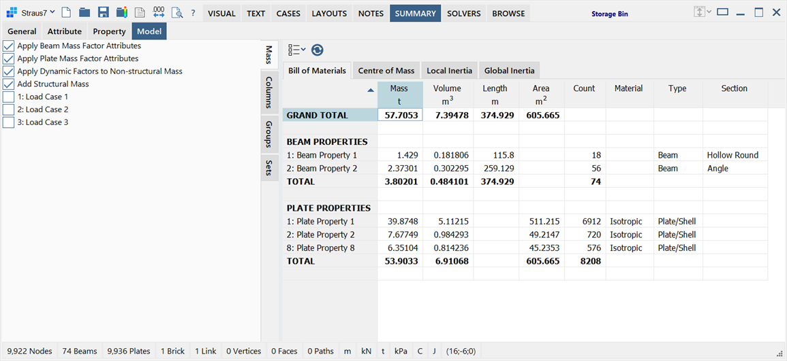Switch to the Attribute sub-tab
Viewport: 787px width, 361px height.
[65, 31]
